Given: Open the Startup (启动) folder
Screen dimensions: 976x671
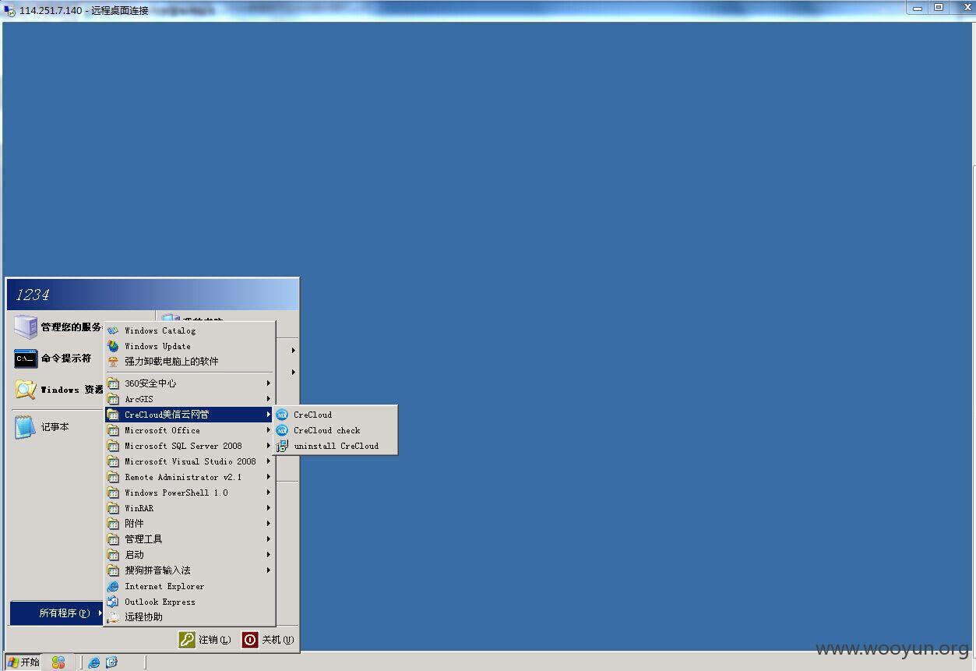Looking at the screenshot, I should 189,555.
